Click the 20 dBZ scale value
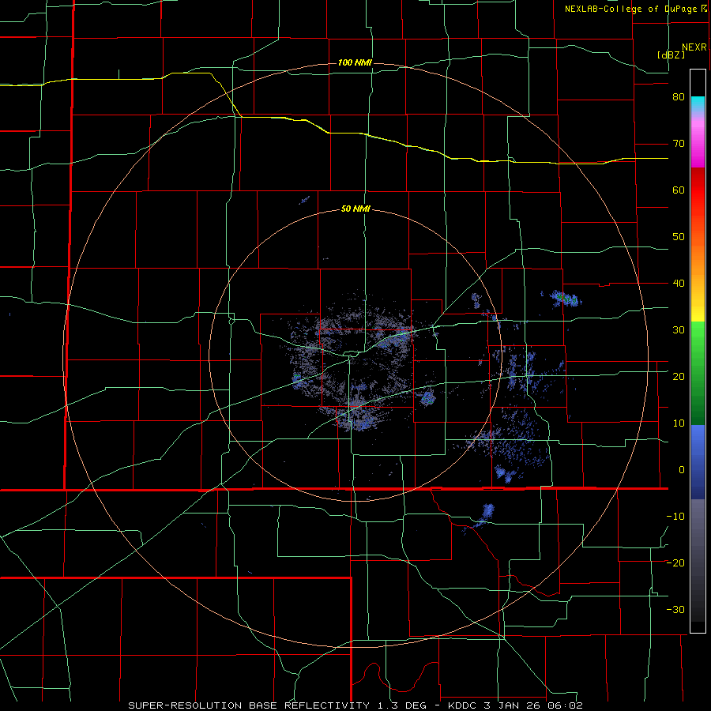 [679, 377]
